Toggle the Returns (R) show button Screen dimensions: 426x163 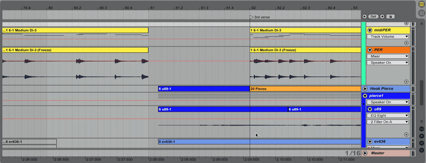[x=421, y=136]
